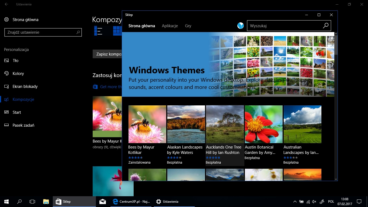Open network Wi-Fi tray icon
Viewport: 368px width, 207px height.
tap(308, 202)
